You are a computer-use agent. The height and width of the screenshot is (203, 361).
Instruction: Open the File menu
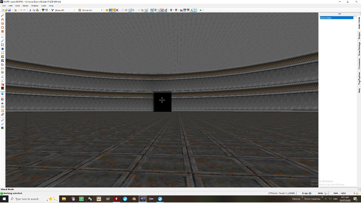[x=4, y=6]
